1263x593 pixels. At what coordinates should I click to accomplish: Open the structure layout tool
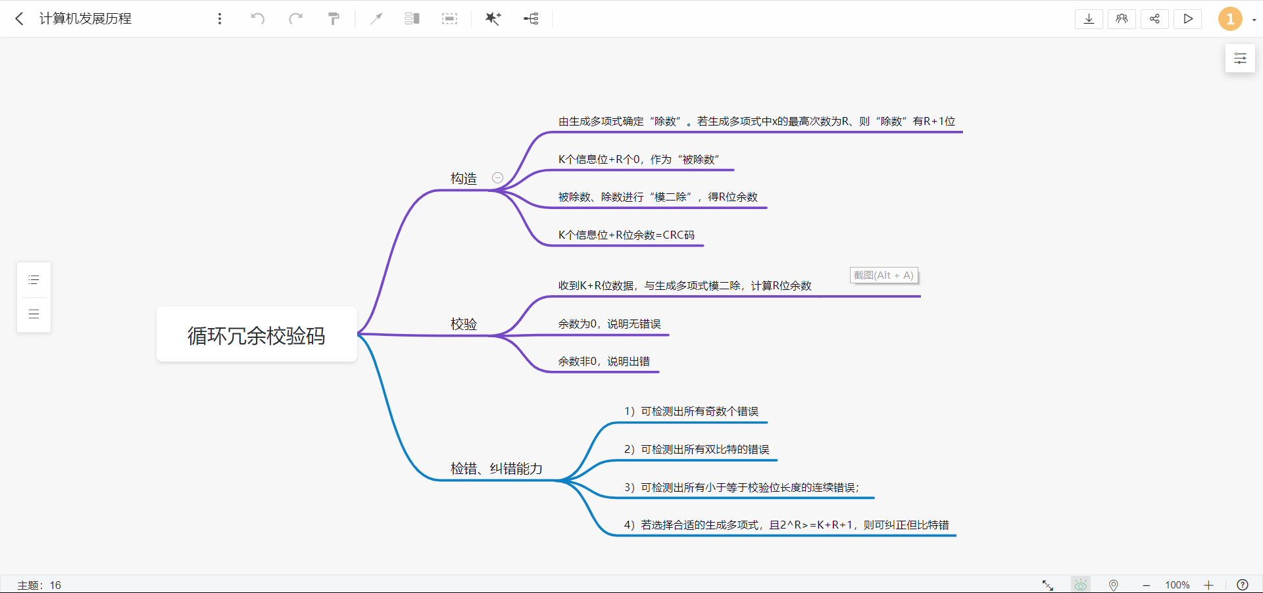[531, 18]
